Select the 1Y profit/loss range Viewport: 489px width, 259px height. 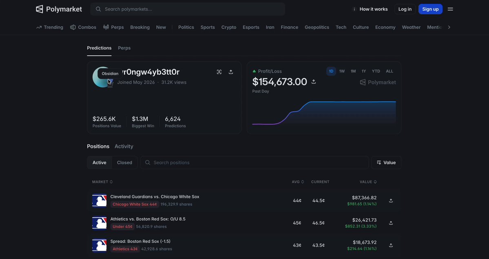click(x=364, y=71)
